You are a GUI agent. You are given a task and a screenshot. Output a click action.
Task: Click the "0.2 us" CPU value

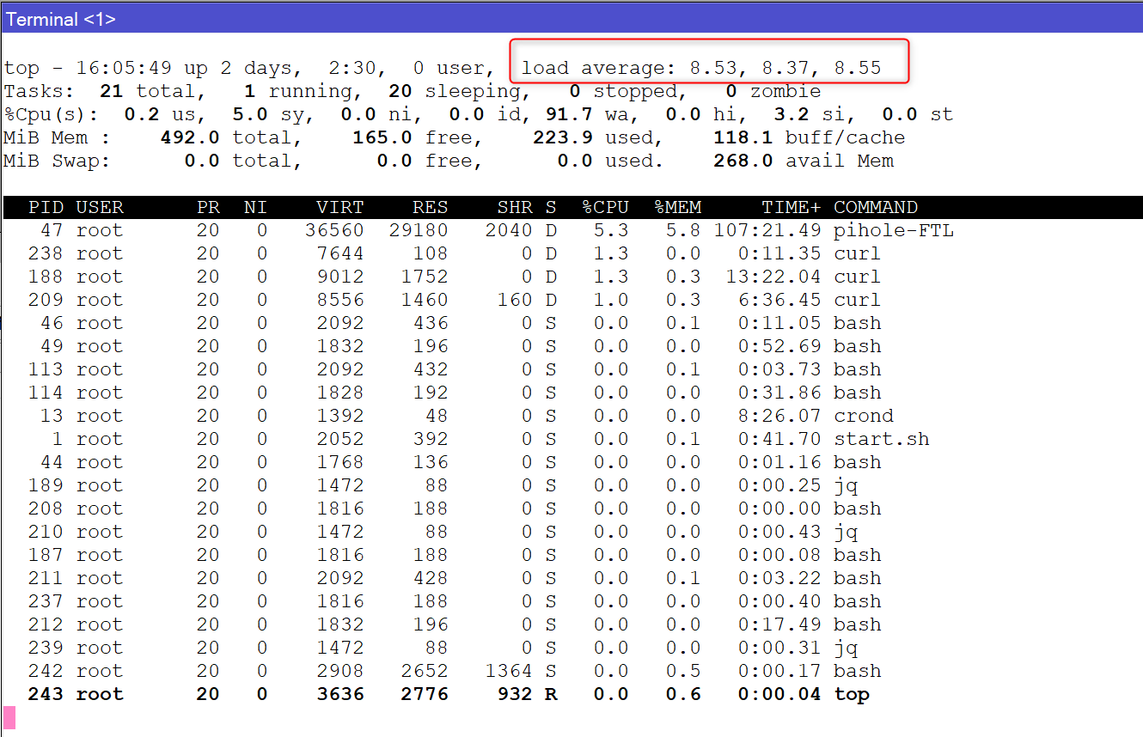coord(164,114)
